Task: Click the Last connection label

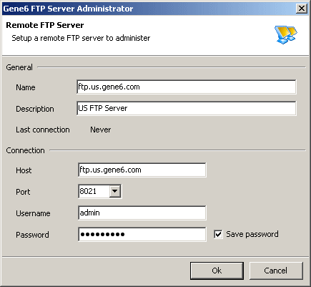Action: coord(43,130)
